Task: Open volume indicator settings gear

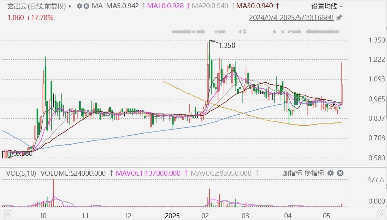Action: pyautogui.click(x=330, y=173)
